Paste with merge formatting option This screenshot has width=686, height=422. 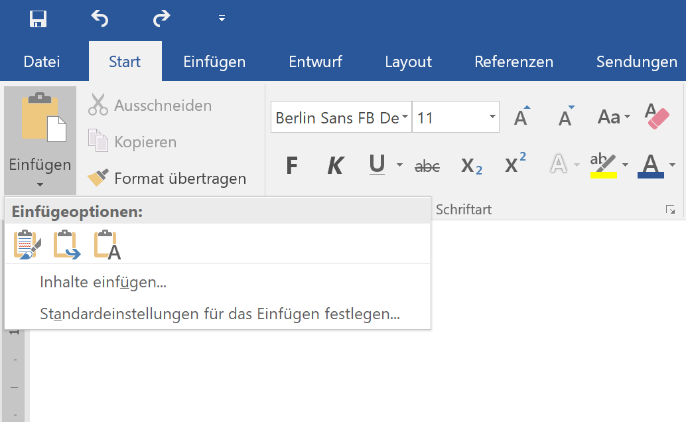click(x=67, y=244)
